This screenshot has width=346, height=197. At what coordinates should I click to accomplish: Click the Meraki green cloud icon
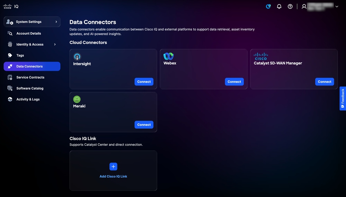coord(77,99)
